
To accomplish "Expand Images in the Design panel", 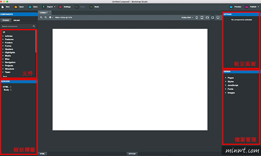I will 226,93.
